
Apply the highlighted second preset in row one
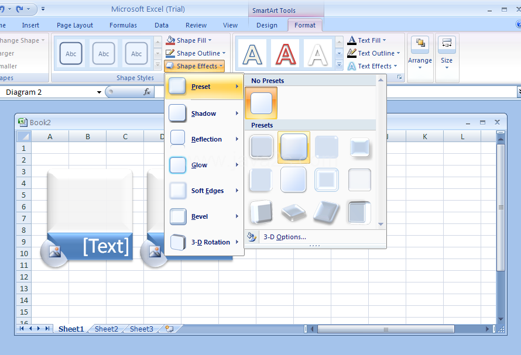[x=294, y=147]
